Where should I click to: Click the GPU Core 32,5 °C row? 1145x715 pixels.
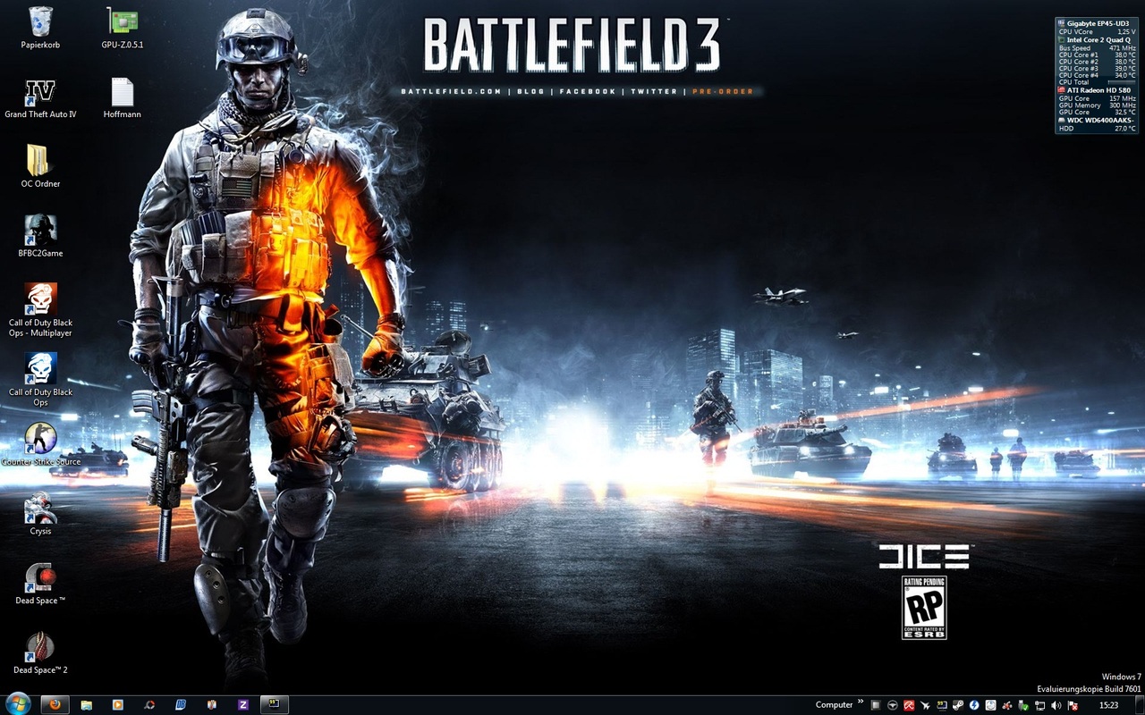[1097, 112]
